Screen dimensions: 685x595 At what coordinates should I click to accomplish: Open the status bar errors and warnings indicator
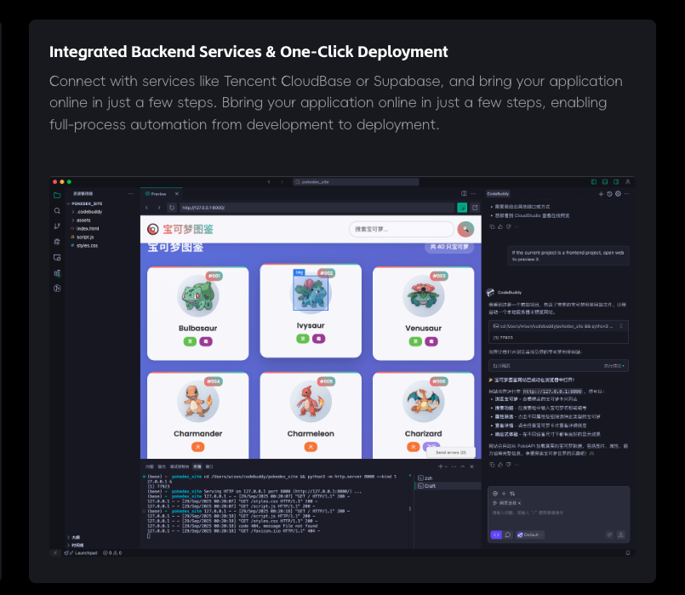click(112, 553)
